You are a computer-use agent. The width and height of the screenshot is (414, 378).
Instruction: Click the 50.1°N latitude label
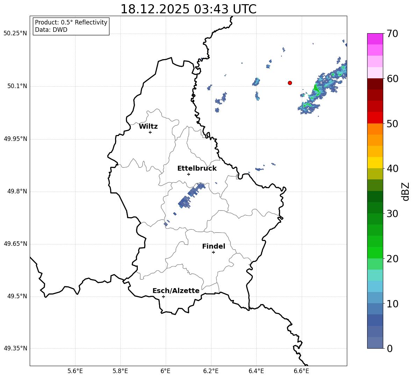coord(17,86)
